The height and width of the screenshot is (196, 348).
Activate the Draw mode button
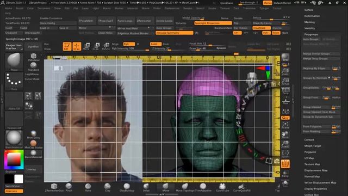[x=77, y=46]
